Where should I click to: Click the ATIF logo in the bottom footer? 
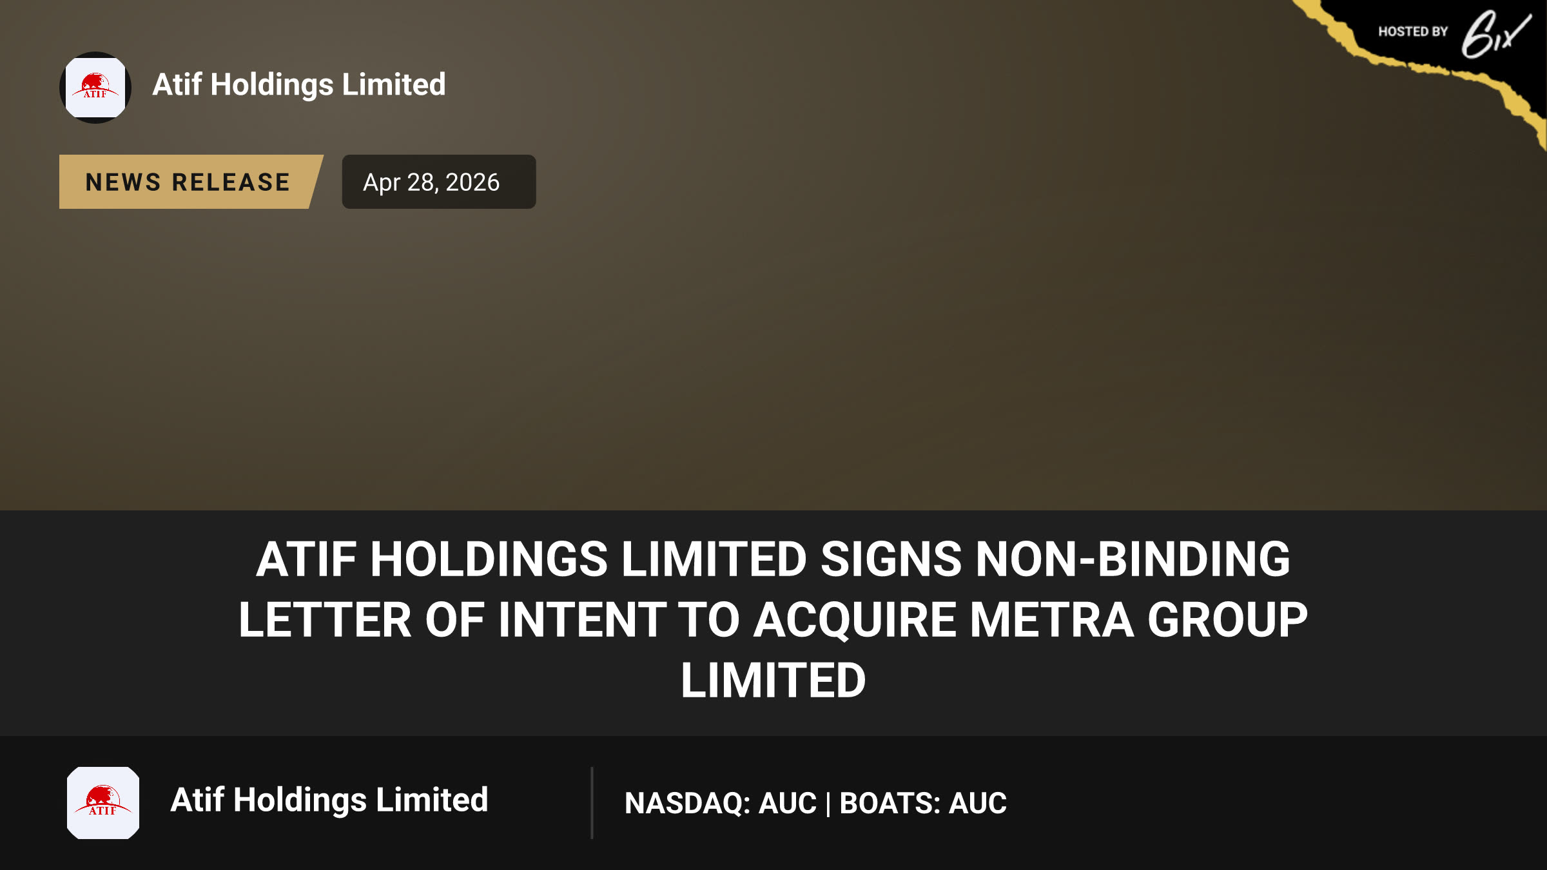coord(103,803)
